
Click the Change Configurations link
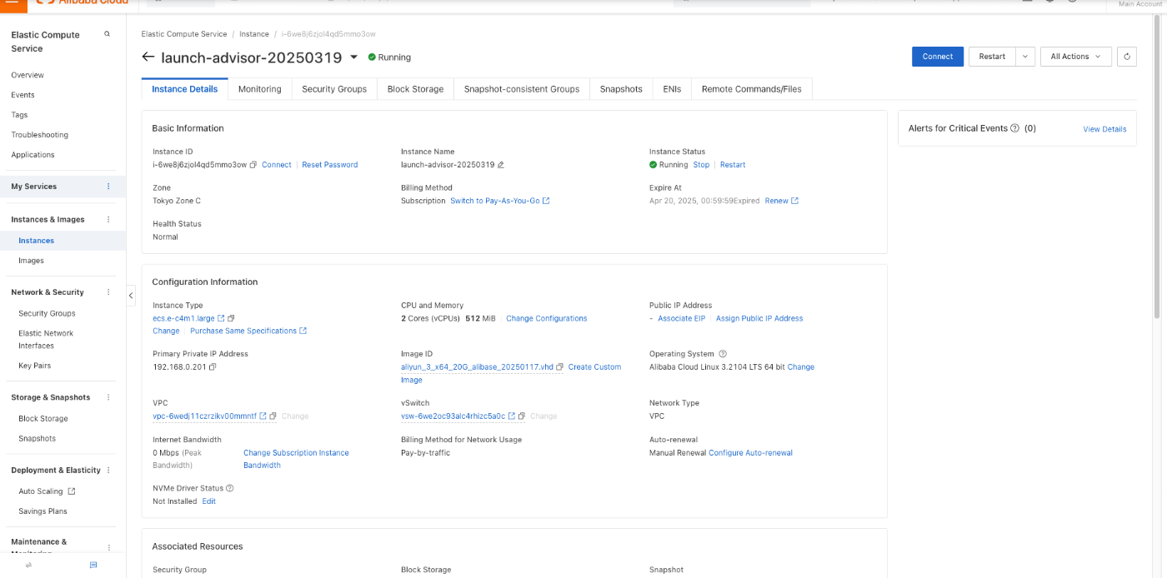coord(547,318)
